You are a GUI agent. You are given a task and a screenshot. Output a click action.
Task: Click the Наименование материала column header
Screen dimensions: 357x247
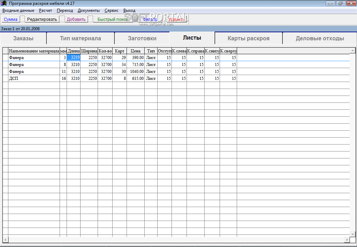pyautogui.click(x=34, y=51)
